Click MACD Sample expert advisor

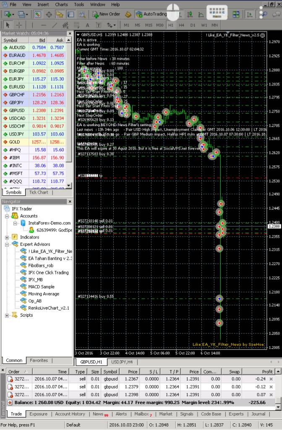(x=41, y=287)
